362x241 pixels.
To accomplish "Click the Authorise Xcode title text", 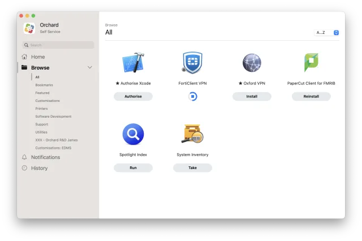I will [x=133, y=83].
